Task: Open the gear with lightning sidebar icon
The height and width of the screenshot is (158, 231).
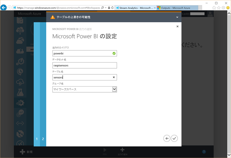Action: pyautogui.click(x=20, y=61)
